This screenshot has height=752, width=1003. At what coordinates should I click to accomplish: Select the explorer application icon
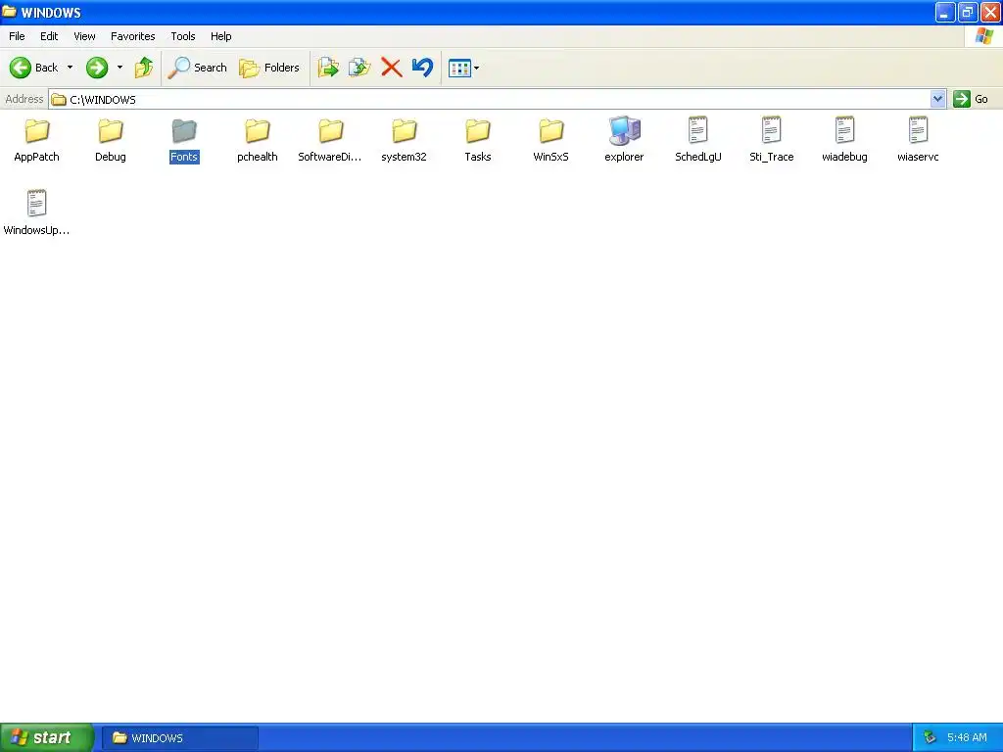tap(624, 130)
